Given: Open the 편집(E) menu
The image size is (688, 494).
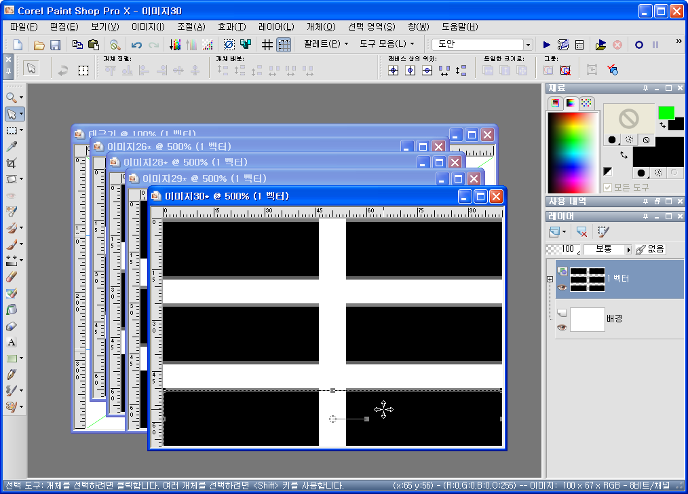Looking at the screenshot, I should coord(64,26).
